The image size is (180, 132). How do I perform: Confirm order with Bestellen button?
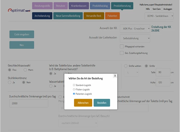(102, 103)
